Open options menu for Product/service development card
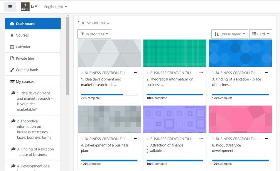This screenshot has height=171, width=280. [266, 138]
